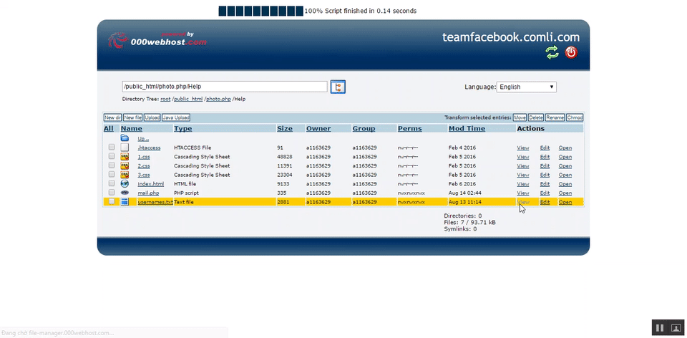
Task: Open the Language dropdown
Action: coord(526,87)
